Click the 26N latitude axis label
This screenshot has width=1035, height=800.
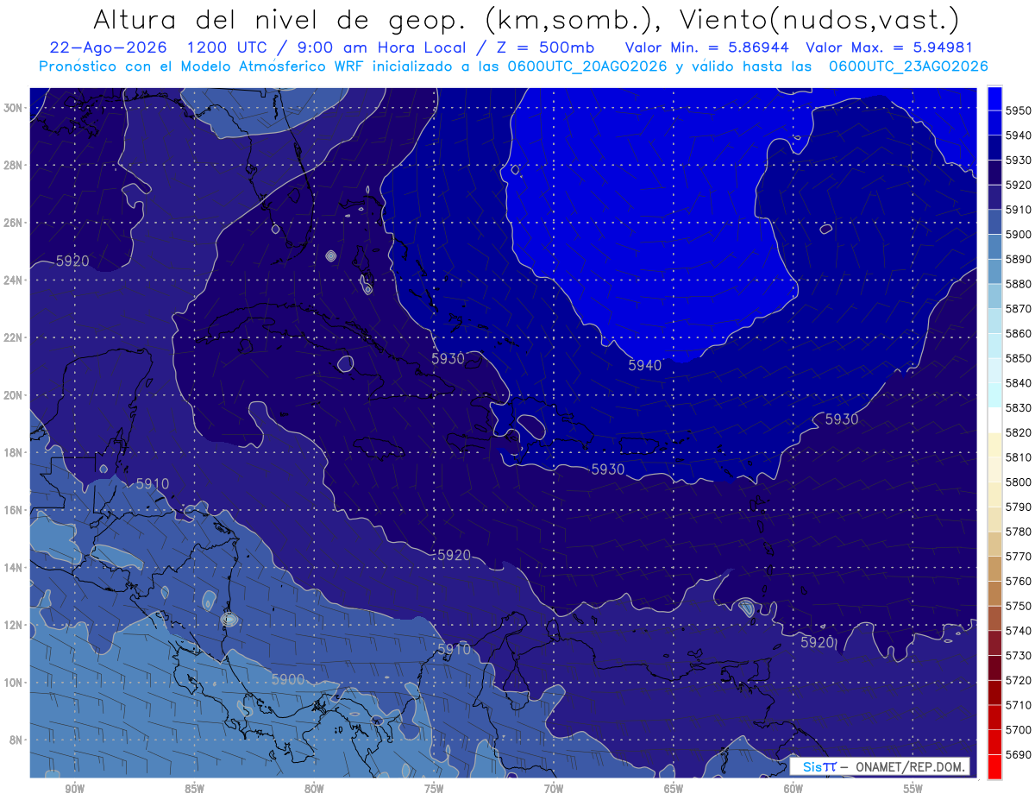pyautogui.click(x=13, y=223)
